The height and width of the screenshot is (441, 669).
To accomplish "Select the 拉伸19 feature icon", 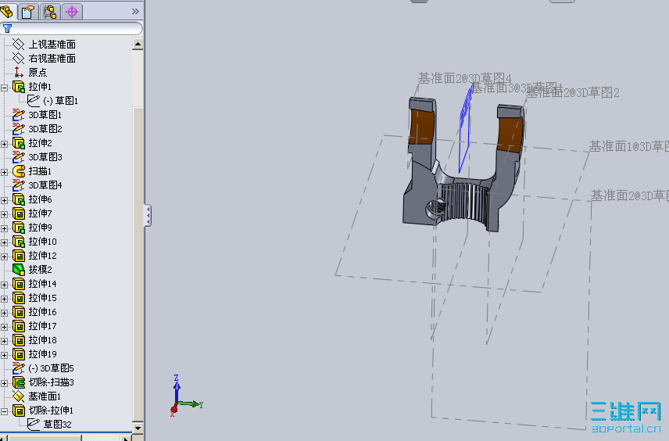I will click(18, 354).
